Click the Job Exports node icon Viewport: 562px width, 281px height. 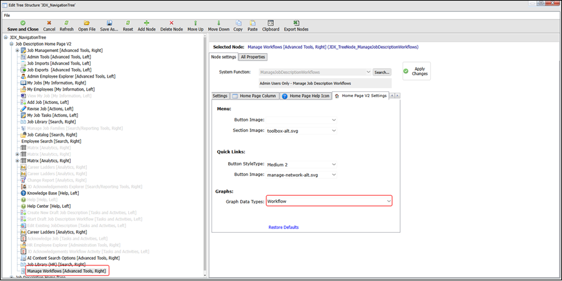click(24, 70)
